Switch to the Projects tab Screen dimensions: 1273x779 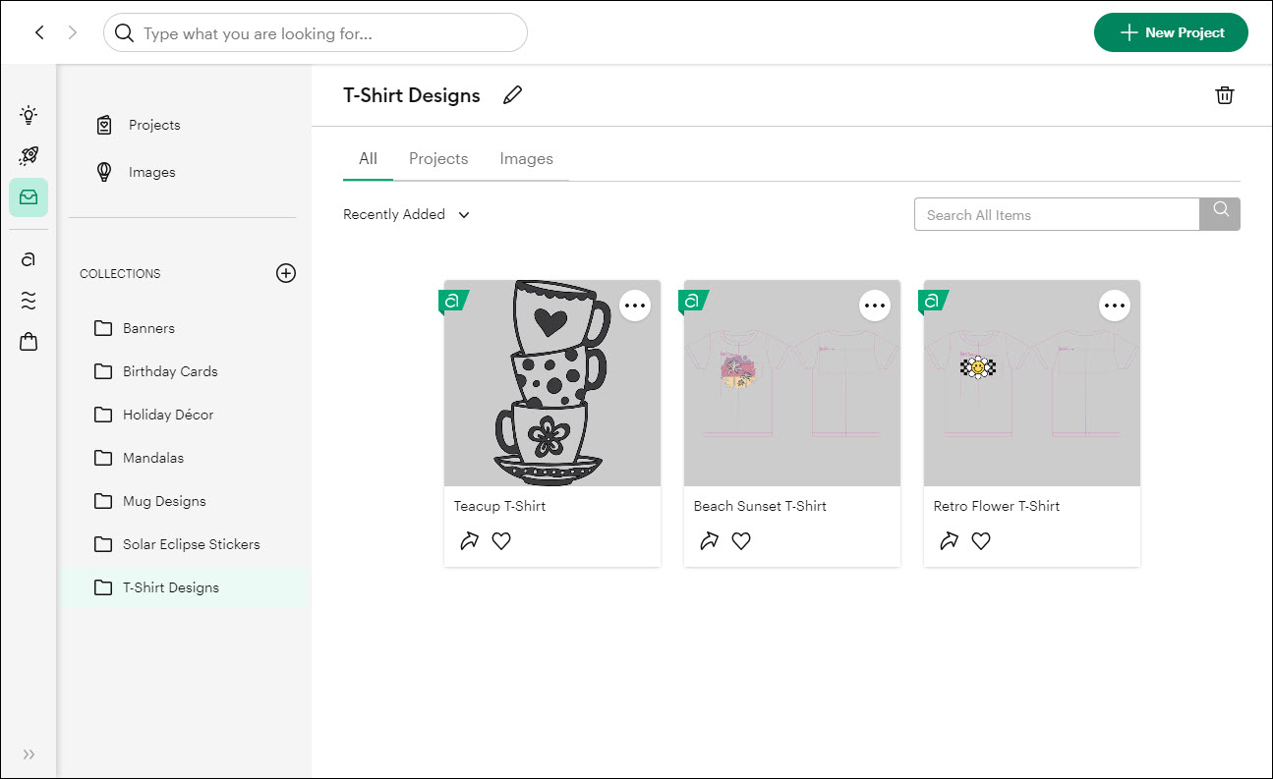(x=438, y=159)
